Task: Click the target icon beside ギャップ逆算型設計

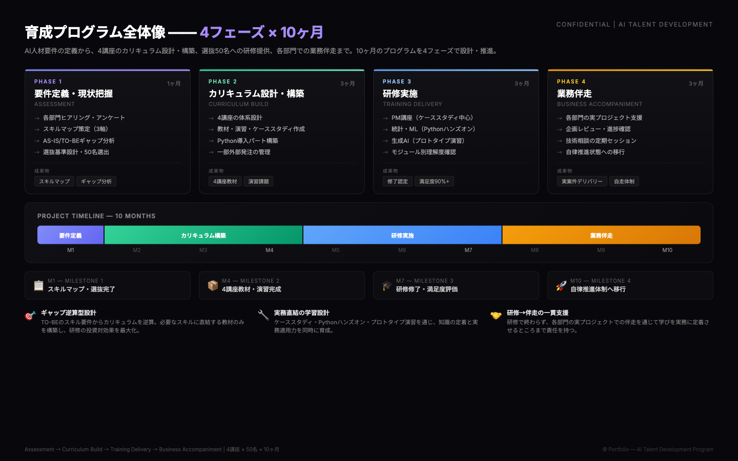Action: tap(30, 316)
